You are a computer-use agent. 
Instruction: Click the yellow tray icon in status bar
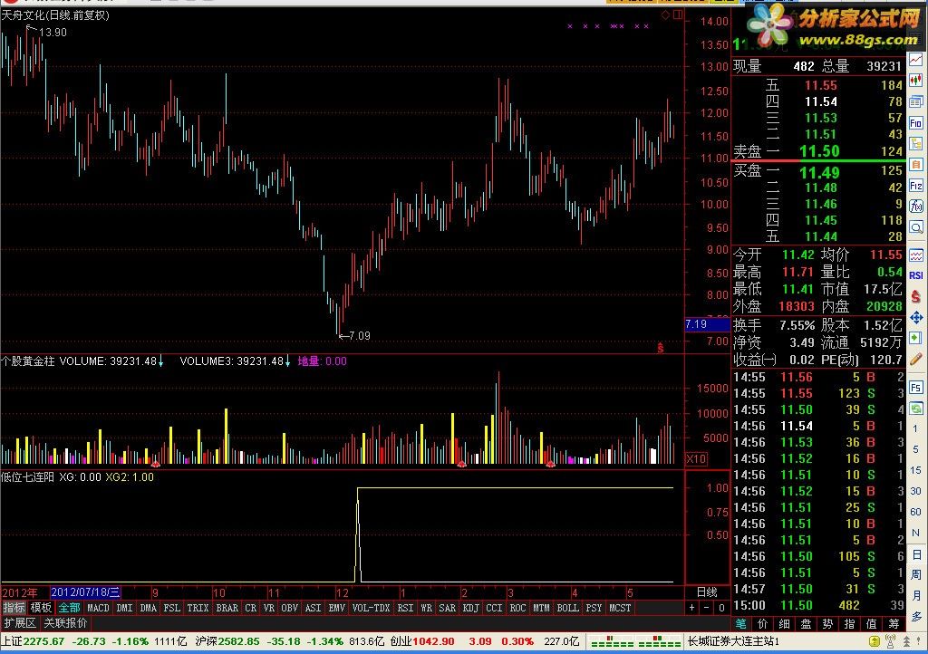click(875, 641)
